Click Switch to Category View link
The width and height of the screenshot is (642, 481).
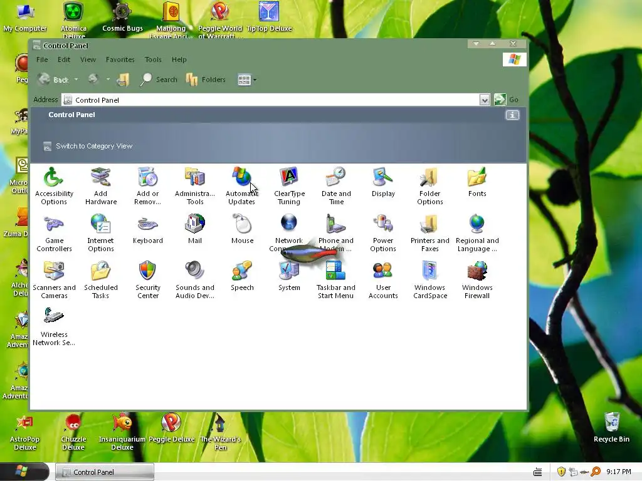94,146
